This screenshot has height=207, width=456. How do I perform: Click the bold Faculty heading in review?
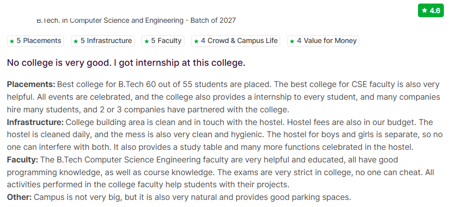(22, 159)
